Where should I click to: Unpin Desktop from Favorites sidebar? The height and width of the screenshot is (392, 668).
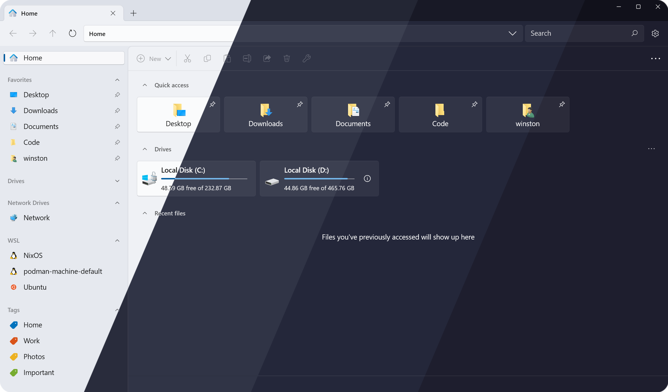[117, 95]
